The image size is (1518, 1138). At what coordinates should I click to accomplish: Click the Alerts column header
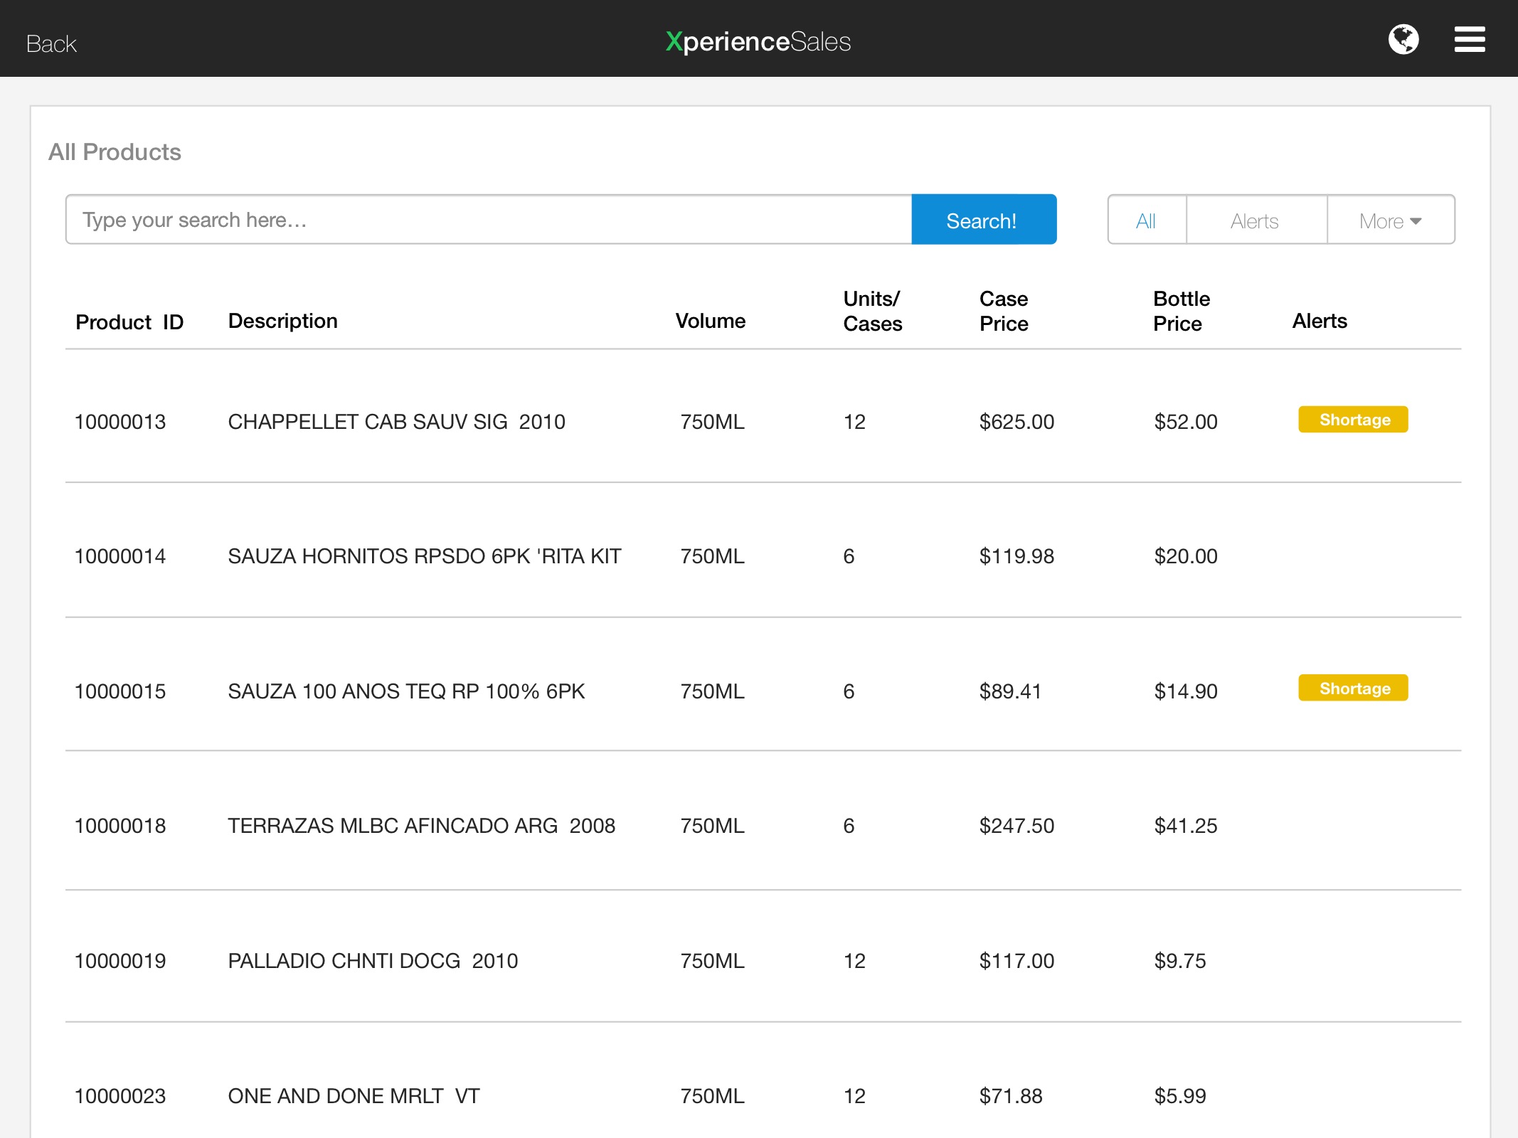(x=1320, y=321)
